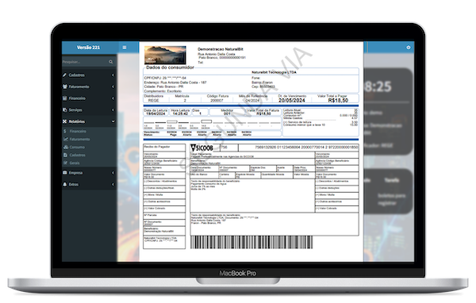476x303 pixels.
Task: Open the top-level Faturamento menu
Action: (89, 86)
